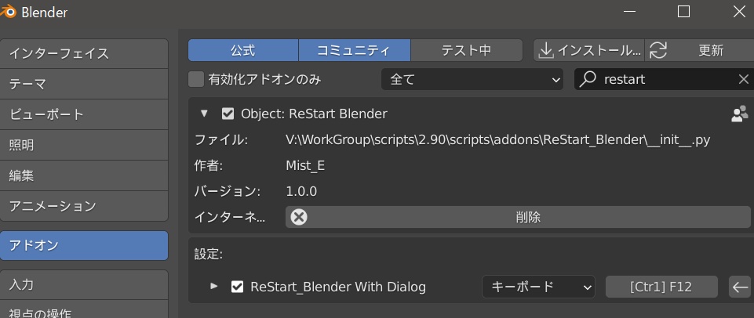Screen dimensions: 754x318
Task: Click the 更新 refresh button
Action: (x=700, y=50)
